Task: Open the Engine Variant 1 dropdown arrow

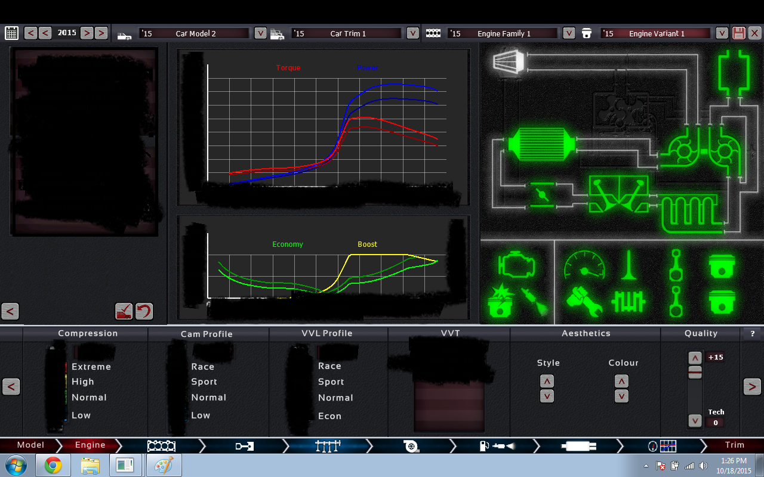Action: tap(722, 33)
